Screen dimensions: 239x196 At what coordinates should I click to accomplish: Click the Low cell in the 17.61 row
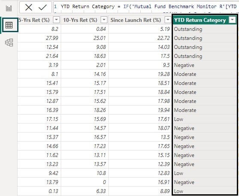click(x=205, y=119)
